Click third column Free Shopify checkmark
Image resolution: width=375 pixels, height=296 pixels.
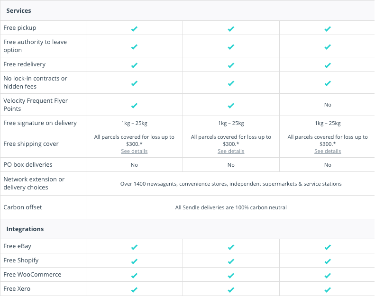pyautogui.click(x=328, y=261)
